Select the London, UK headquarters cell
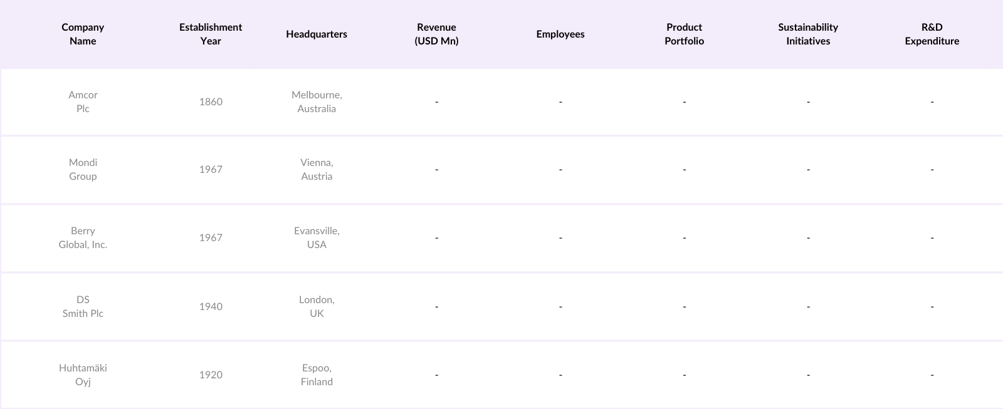 pyautogui.click(x=317, y=306)
